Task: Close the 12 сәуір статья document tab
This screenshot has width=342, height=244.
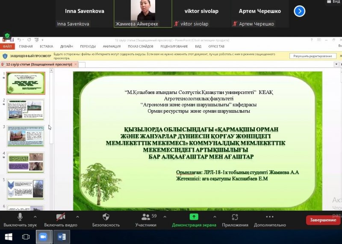Action: click(76, 64)
